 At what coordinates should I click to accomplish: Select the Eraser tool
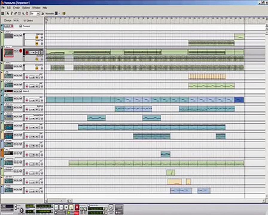(x=15, y=13)
